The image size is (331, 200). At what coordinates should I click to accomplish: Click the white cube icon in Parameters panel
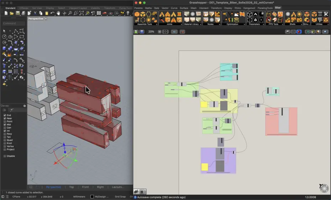coord(250,14)
